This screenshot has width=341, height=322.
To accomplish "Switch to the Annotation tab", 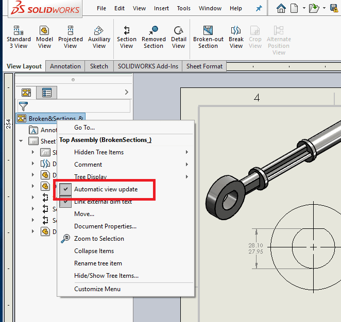I will (65, 66).
